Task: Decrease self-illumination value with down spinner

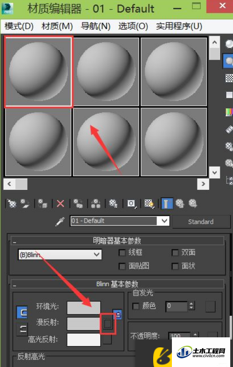Action: tap(192, 308)
